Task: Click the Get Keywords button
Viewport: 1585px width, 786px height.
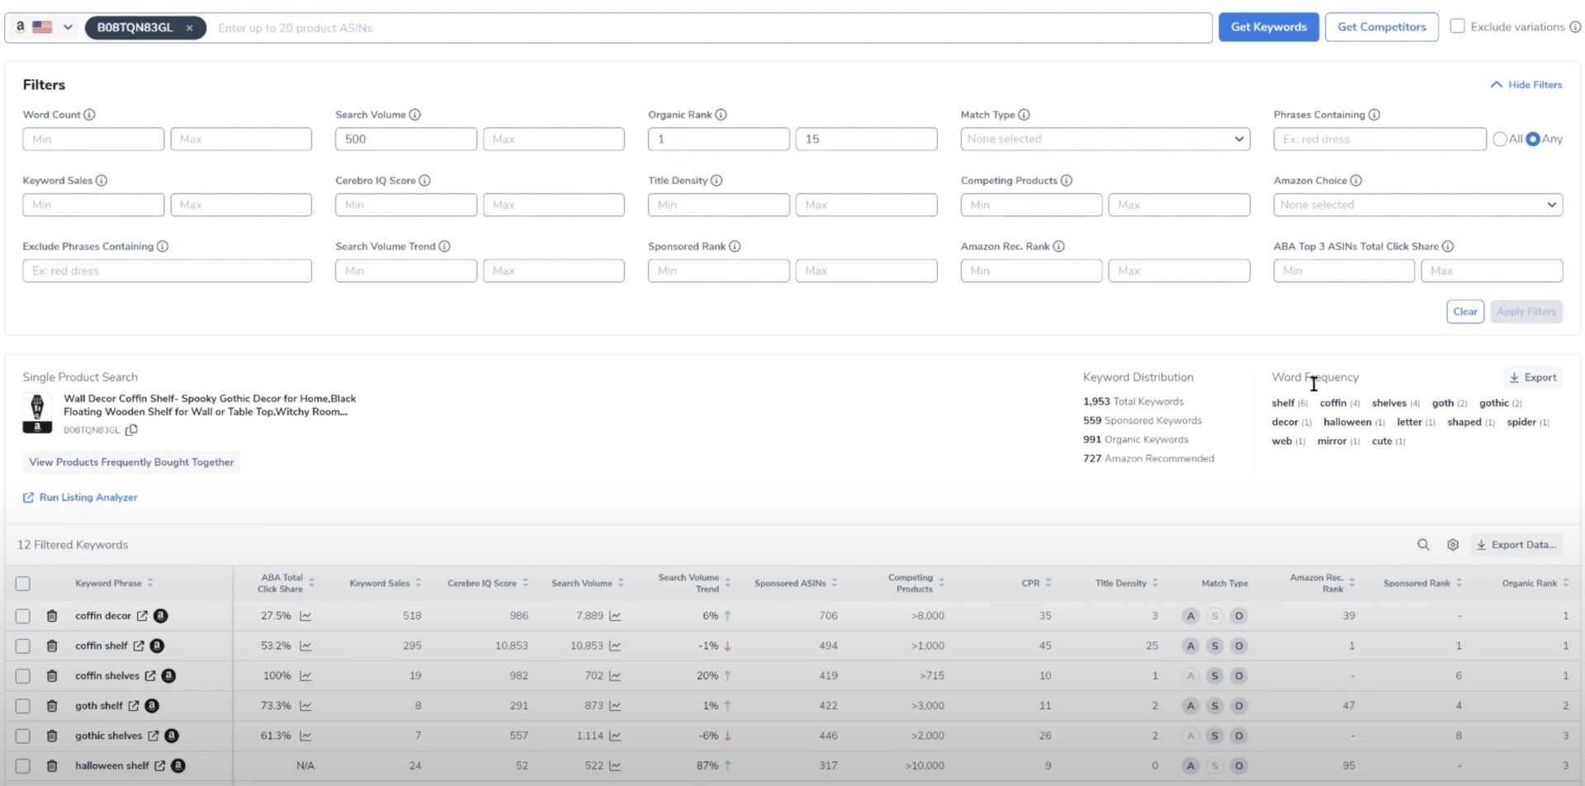Action: pyautogui.click(x=1268, y=27)
